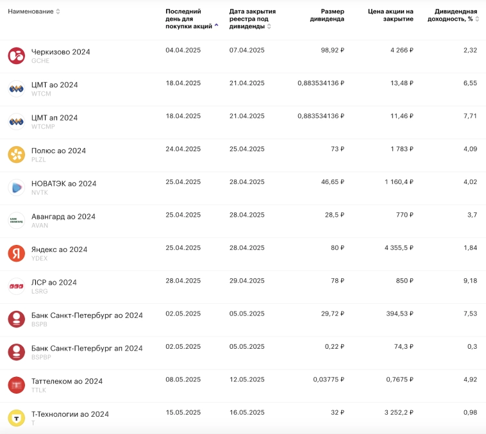Screen dimensions: 486x434
Task: Sort by Последний день для покупки акций
Action: point(190,19)
